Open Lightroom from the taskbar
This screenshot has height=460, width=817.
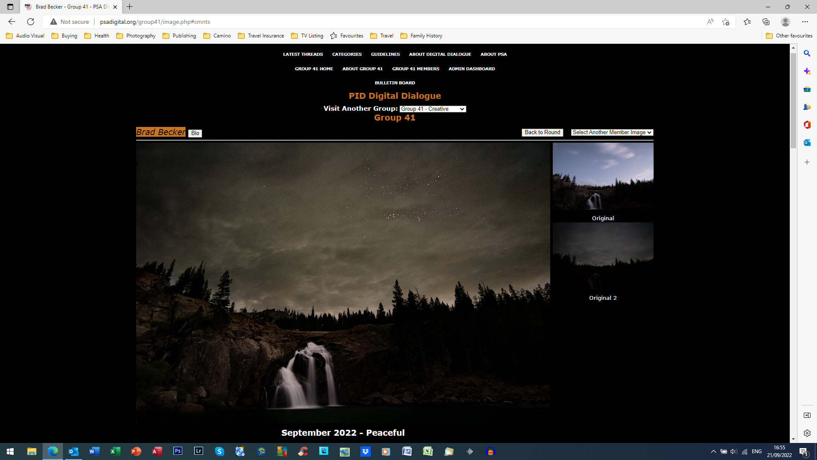(x=199, y=451)
